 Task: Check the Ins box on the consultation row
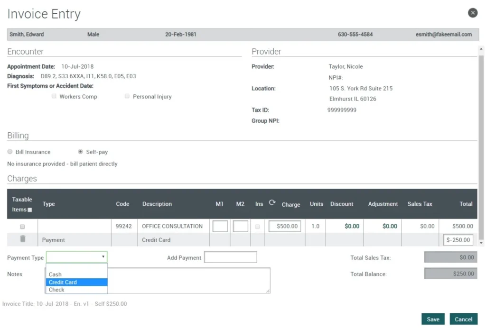point(257,226)
